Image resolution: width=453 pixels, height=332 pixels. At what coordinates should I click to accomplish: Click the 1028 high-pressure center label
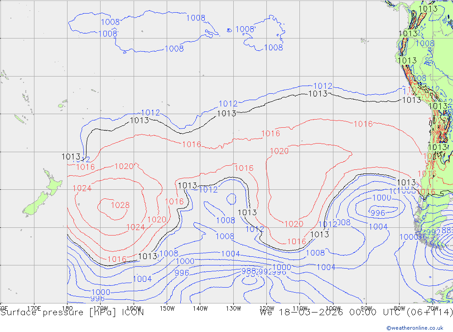click(x=120, y=205)
